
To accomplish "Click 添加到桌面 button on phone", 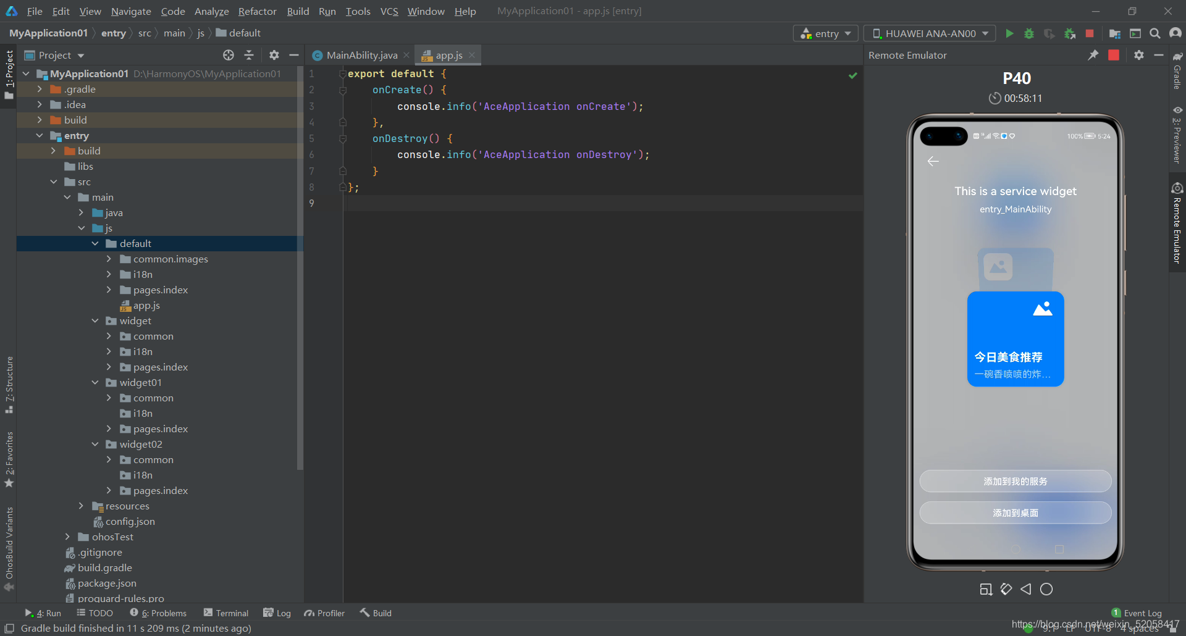I will click(x=1016, y=513).
